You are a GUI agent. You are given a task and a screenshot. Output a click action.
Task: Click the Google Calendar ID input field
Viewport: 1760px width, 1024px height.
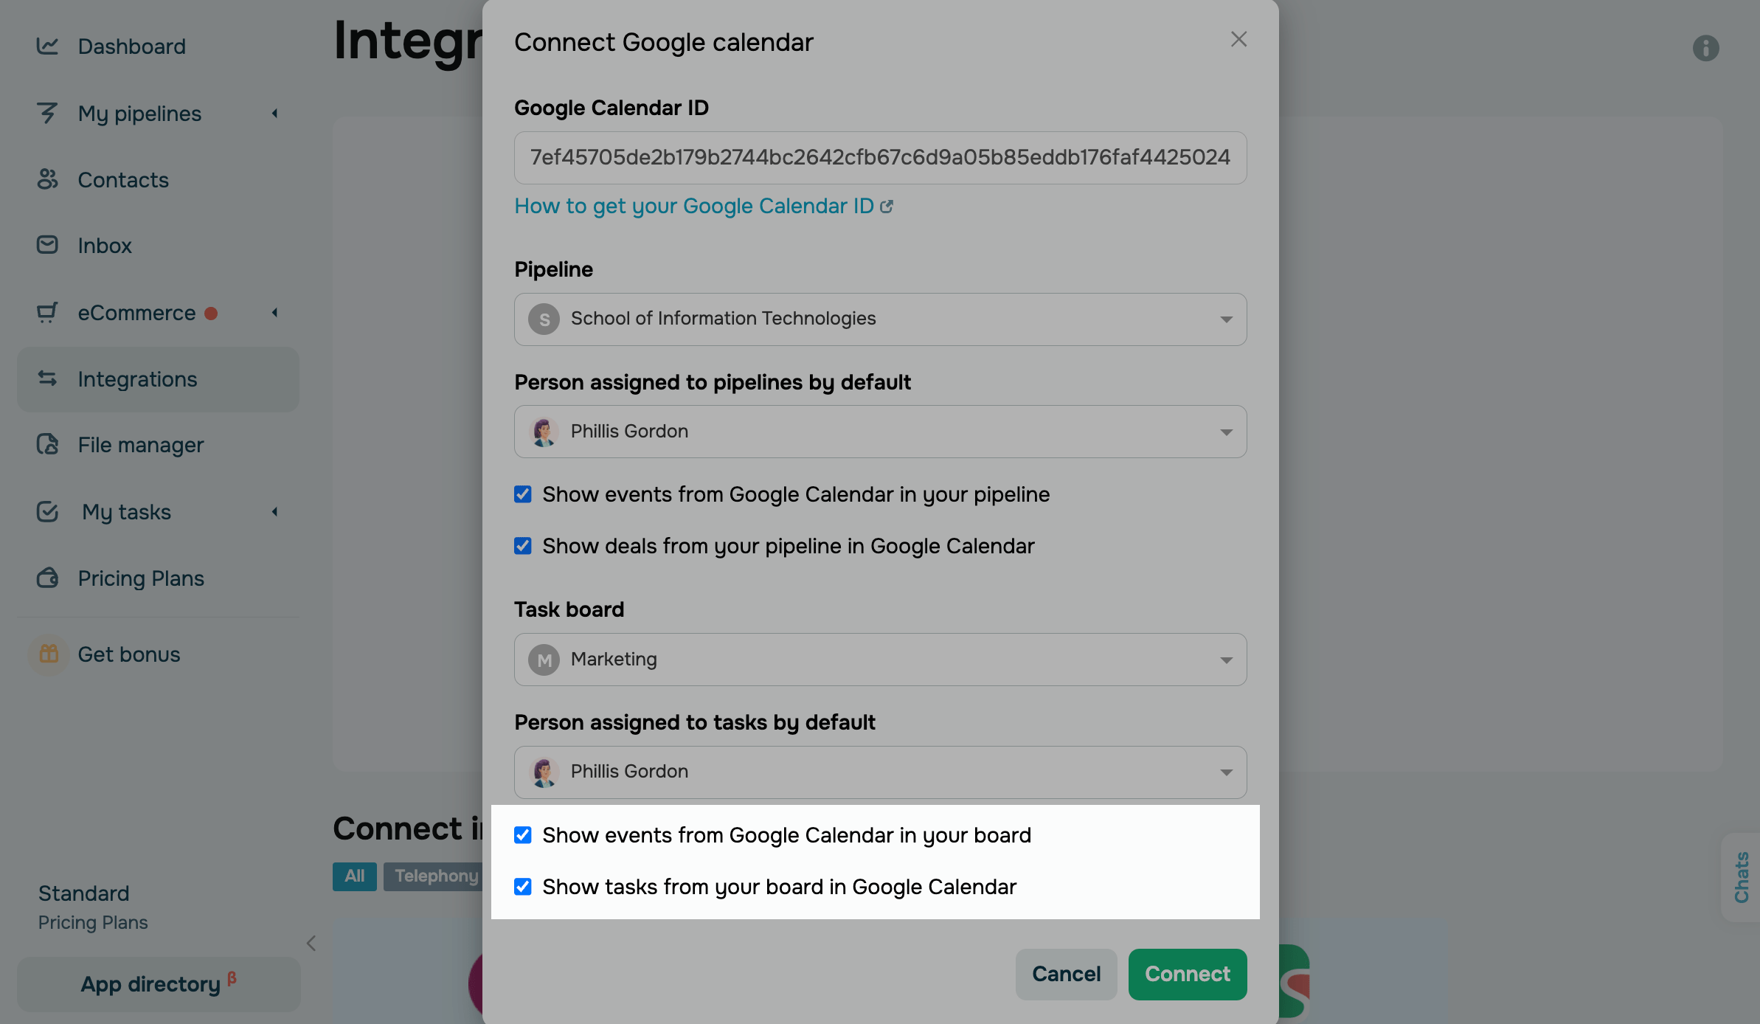tap(880, 158)
